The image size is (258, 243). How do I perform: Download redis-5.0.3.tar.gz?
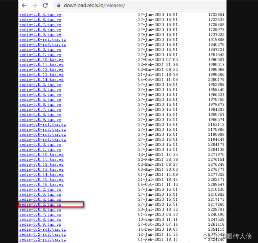point(40,90)
